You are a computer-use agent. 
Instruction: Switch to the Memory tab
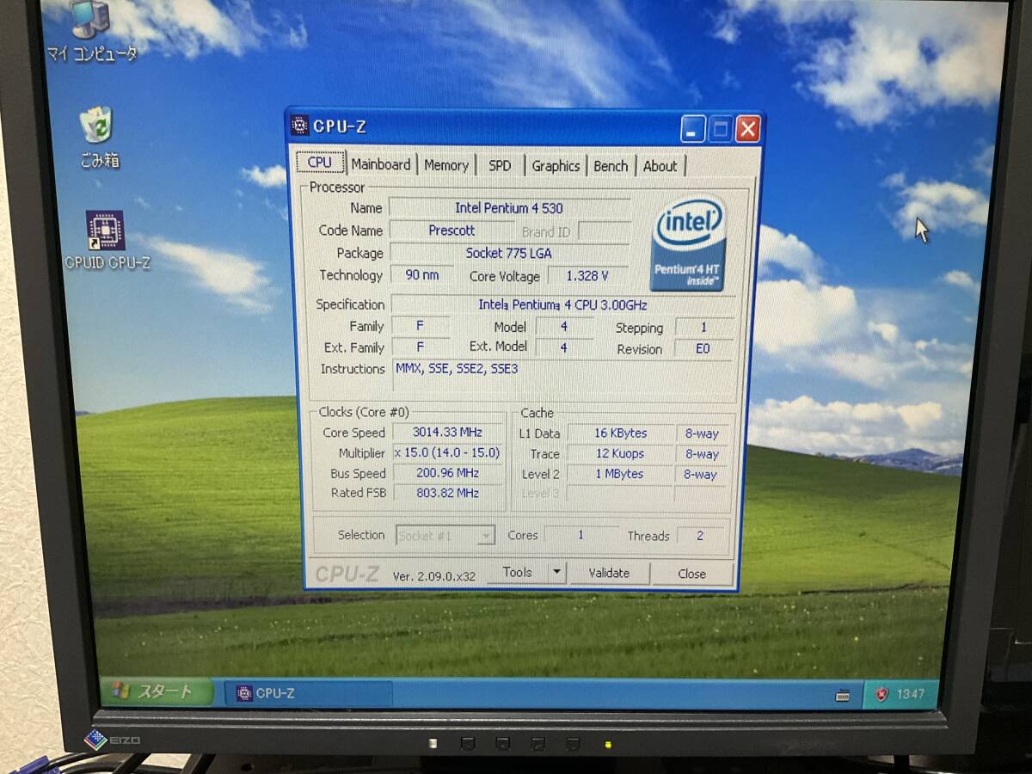click(446, 165)
